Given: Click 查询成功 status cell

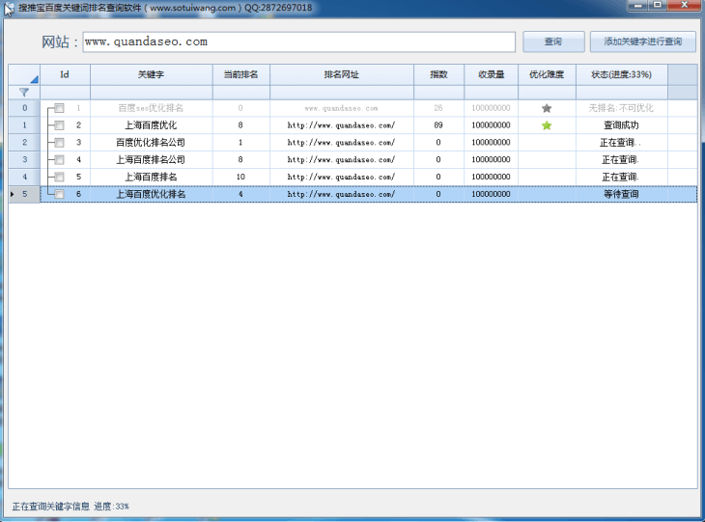Looking at the screenshot, I should [621, 125].
